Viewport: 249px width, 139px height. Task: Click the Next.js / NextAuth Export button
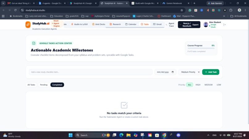click(189, 25)
